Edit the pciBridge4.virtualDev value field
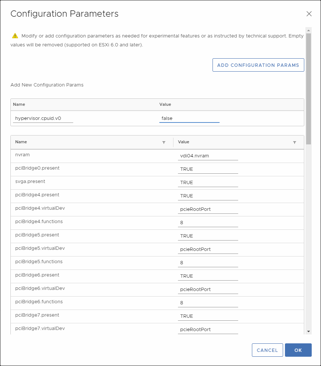 208,209
